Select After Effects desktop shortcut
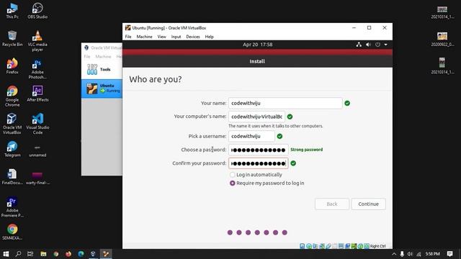This screenshot has height=259, width=461. pyautogui.click(x=37, y=94)
